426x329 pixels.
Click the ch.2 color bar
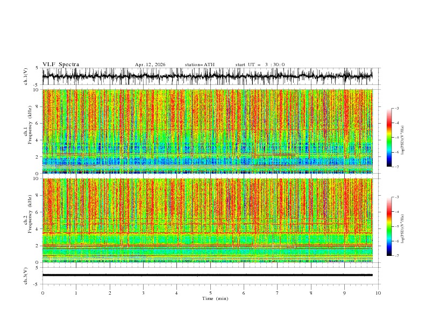pos(389,226)
